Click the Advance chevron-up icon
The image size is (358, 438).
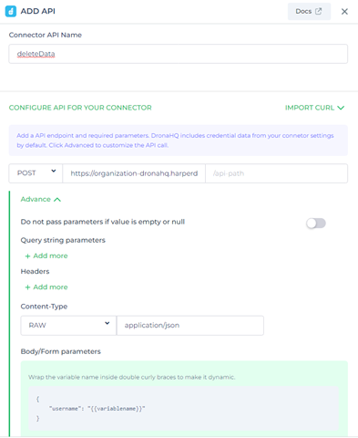coord(57,200)
